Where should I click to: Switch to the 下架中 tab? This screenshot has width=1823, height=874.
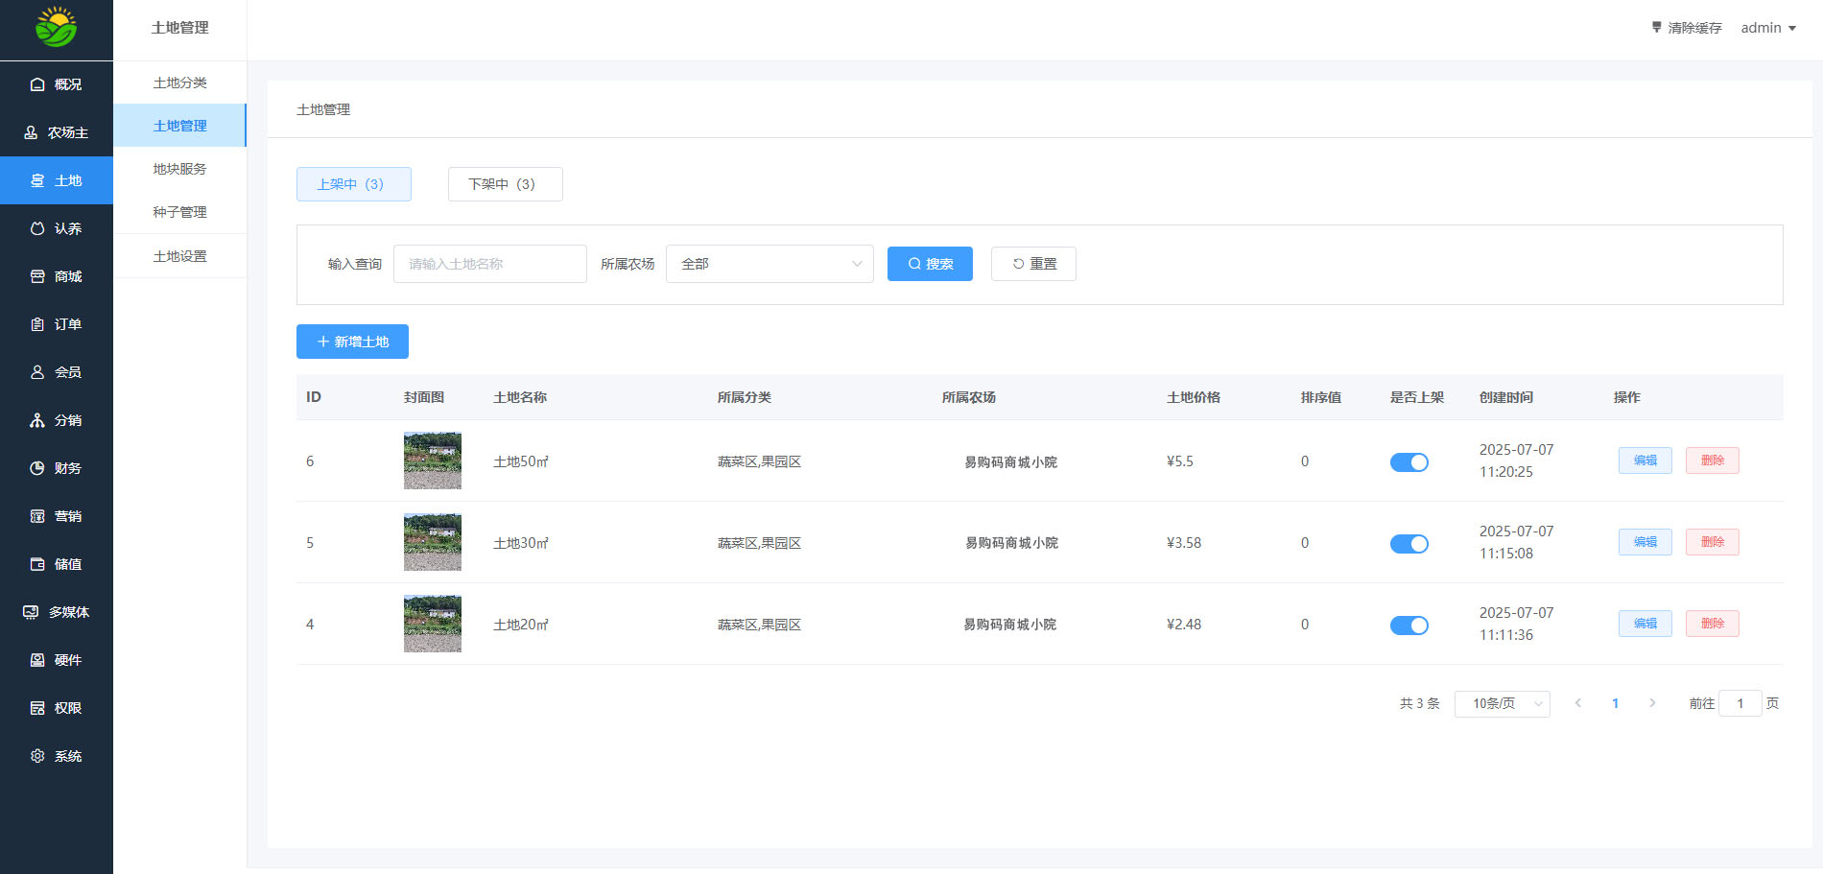pyautogui.click(x=505, y=183)
